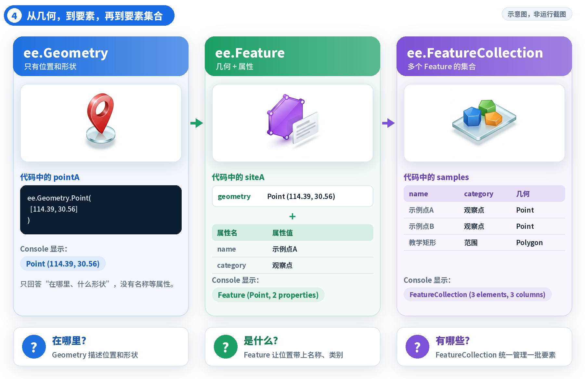This screenshot has height=379, width=585.
Task: Click the green "geometry" label
Action: click(234, 196)
